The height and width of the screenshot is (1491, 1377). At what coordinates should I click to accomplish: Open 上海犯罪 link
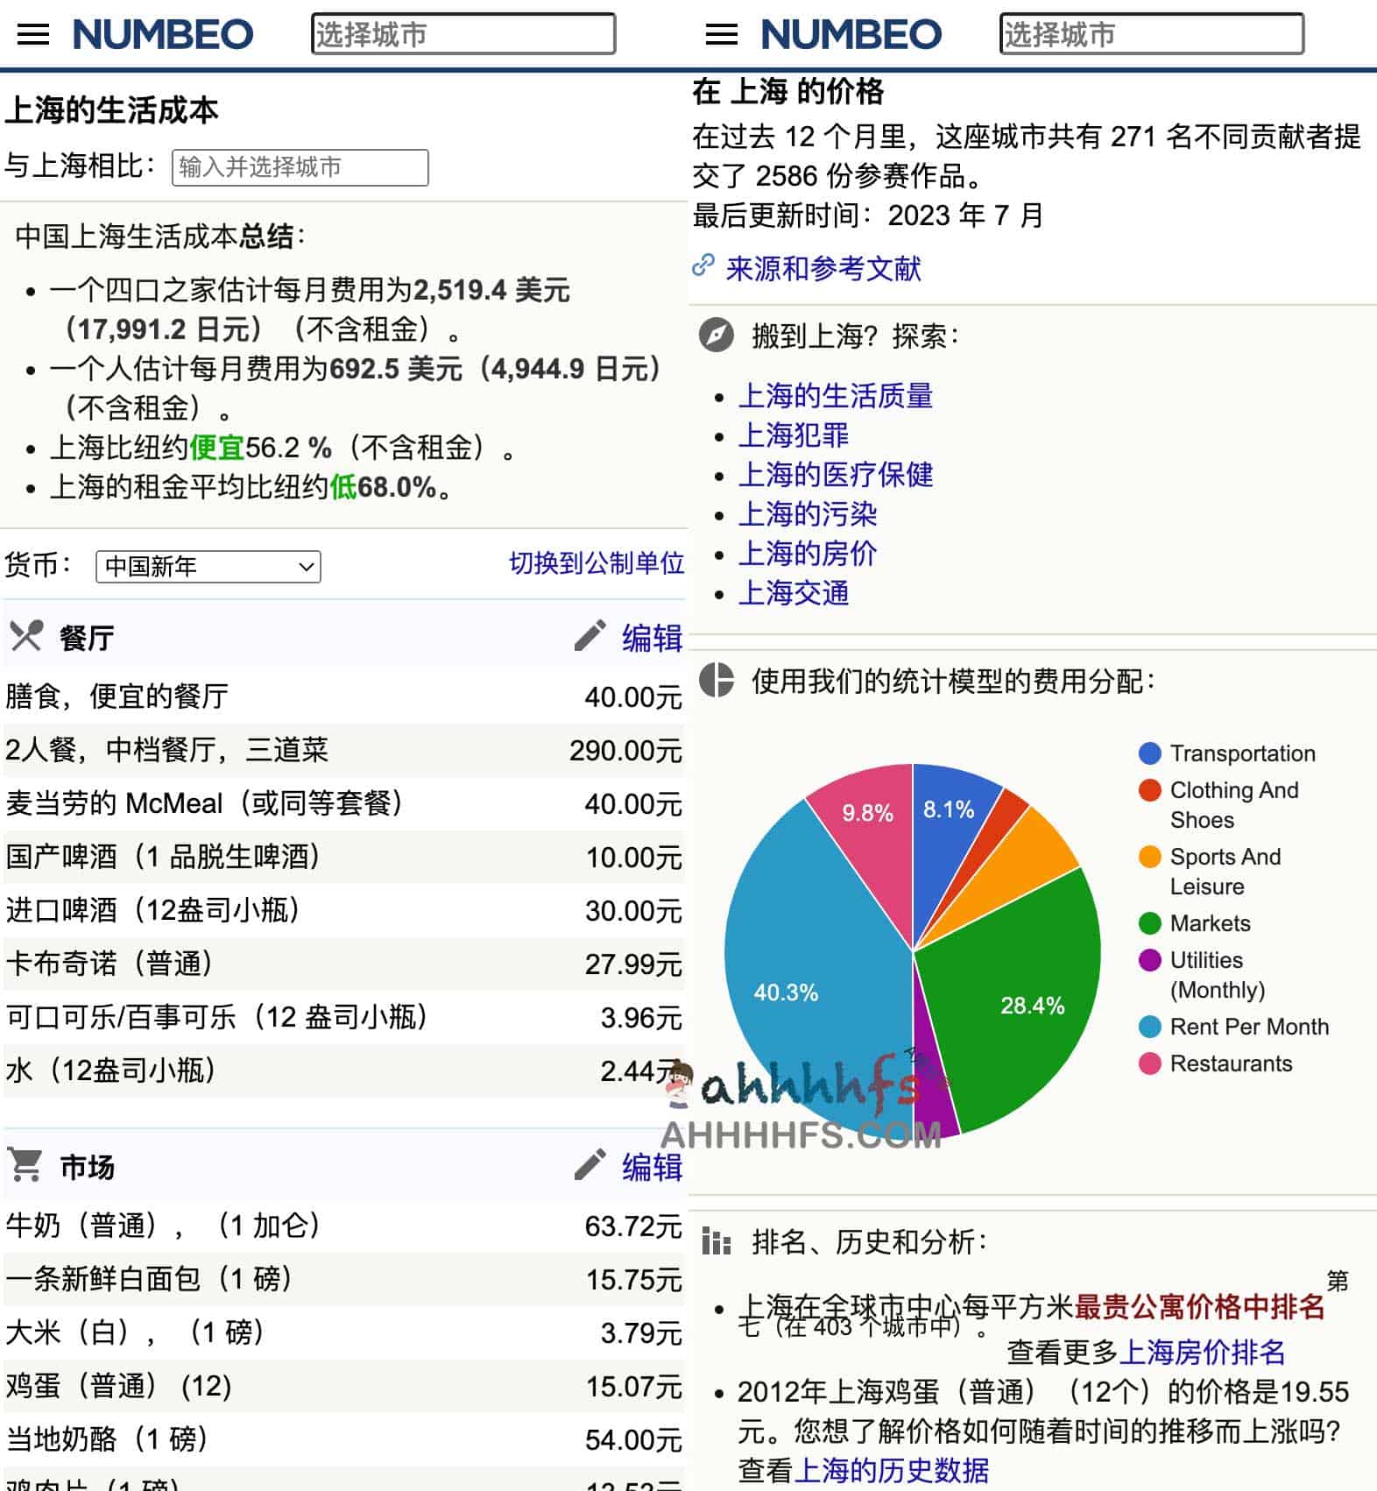point(794,435)
